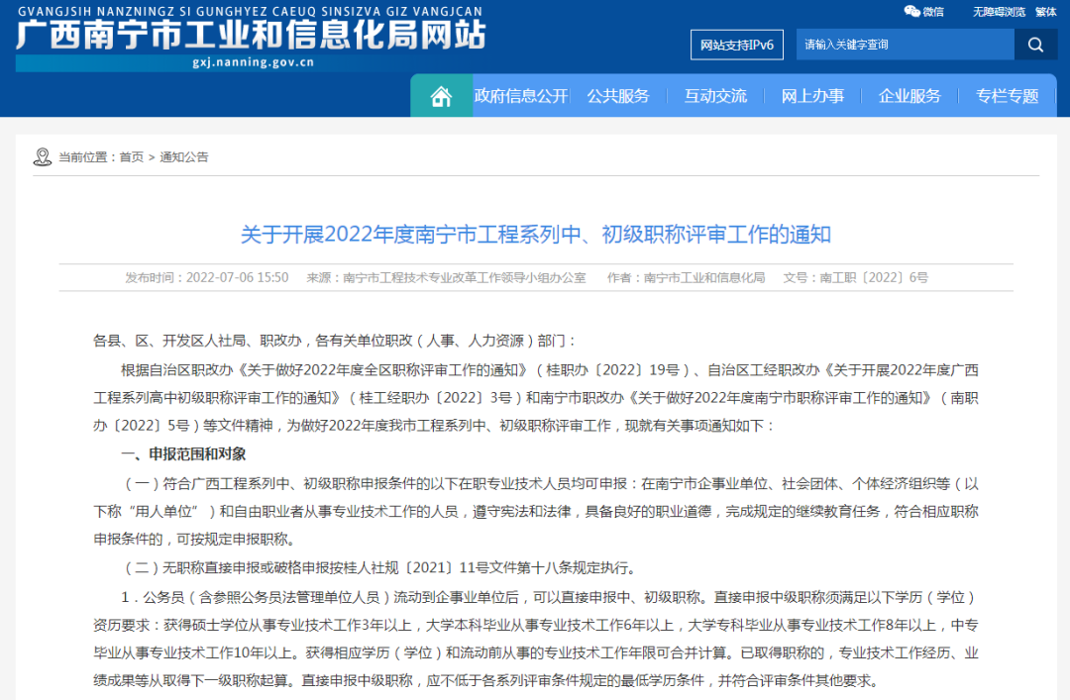Click the gxj.nanning.gov.cn domain text
Image resolution: width=1070 pixels, height=700 pixels.
pyautogui.click(x=254, y=62)
